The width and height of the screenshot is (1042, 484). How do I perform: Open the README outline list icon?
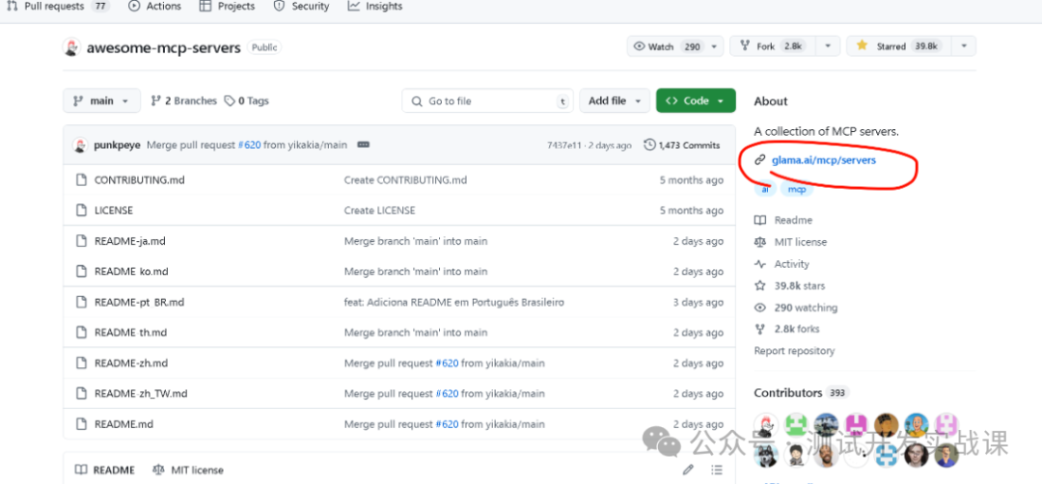pos(716,470)
